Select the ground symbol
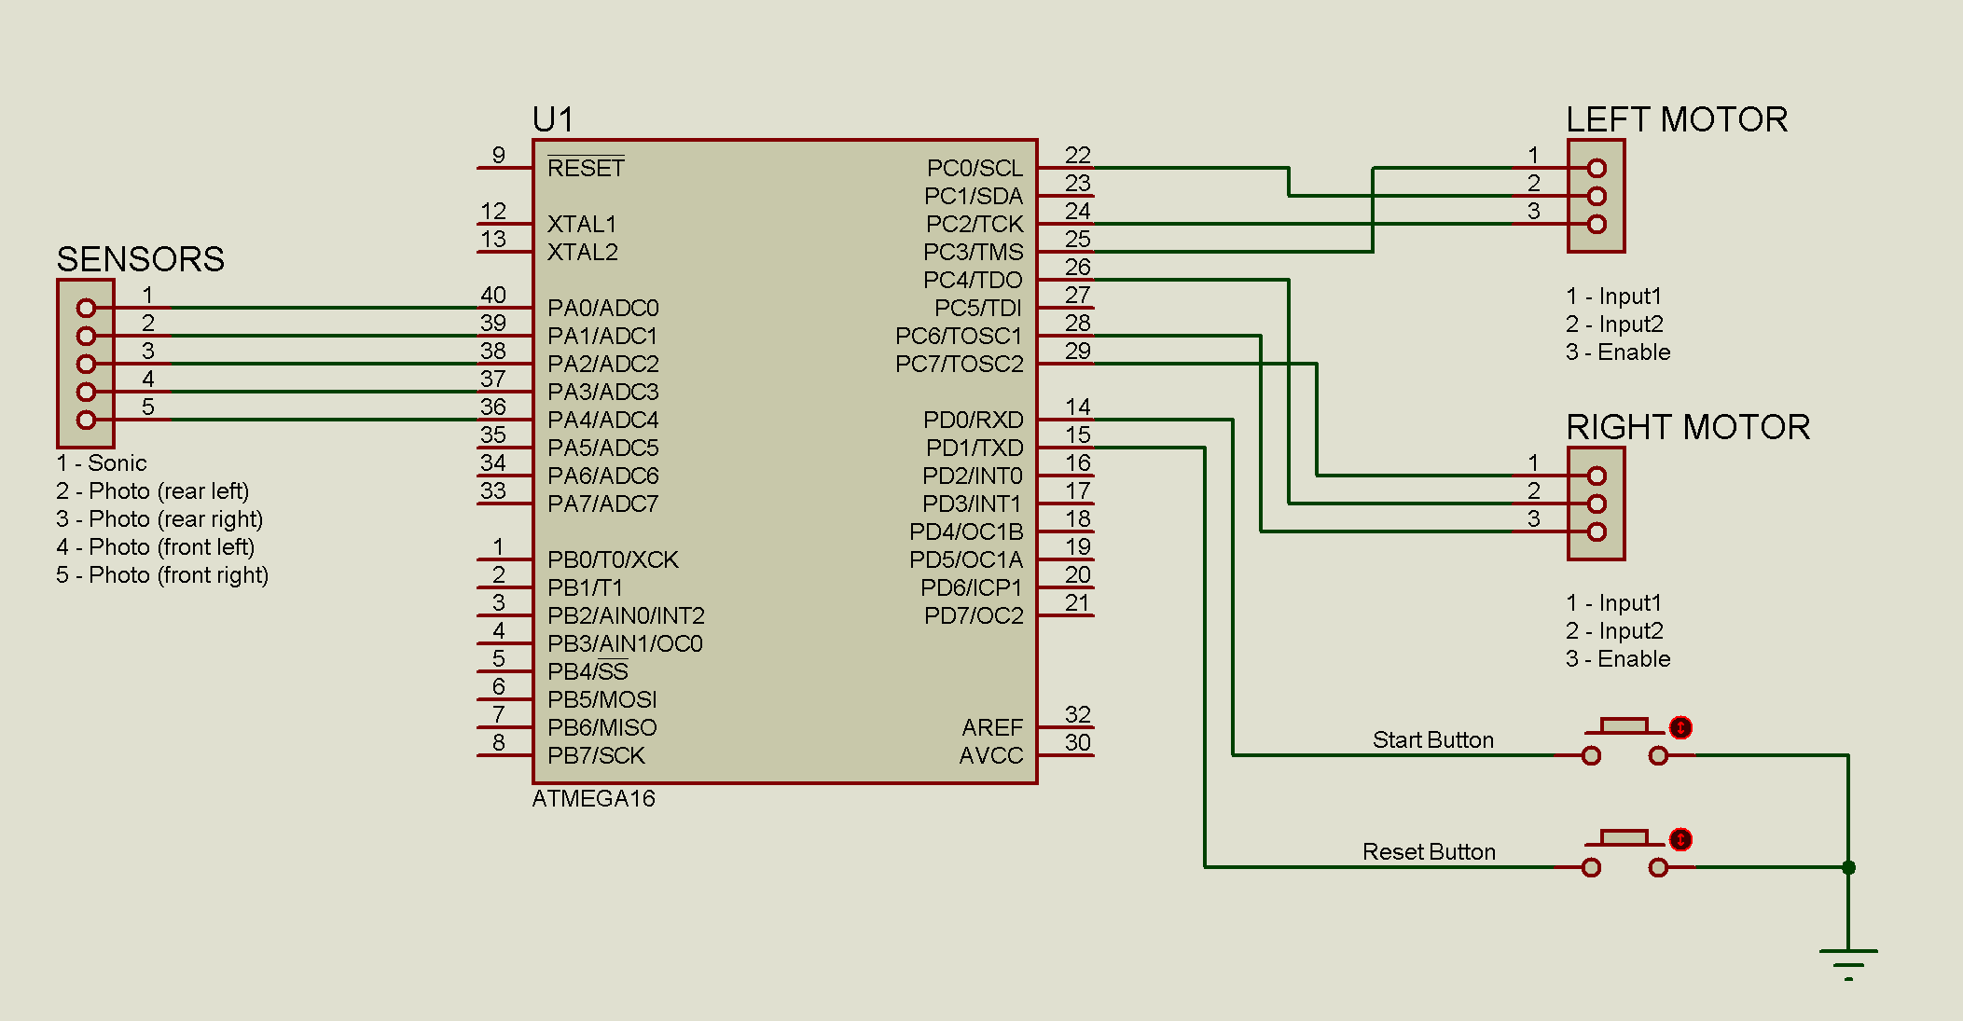 point(1848,964)
